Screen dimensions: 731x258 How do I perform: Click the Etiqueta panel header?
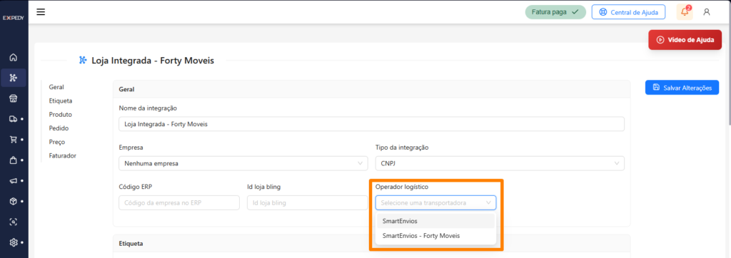pyautogui.click(x=371, y=243)
